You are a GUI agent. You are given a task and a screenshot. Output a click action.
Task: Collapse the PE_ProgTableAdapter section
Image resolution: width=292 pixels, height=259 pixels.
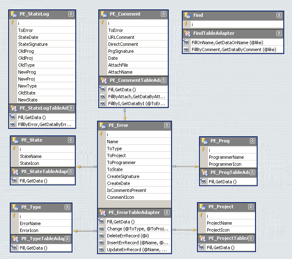pos(252,173)
